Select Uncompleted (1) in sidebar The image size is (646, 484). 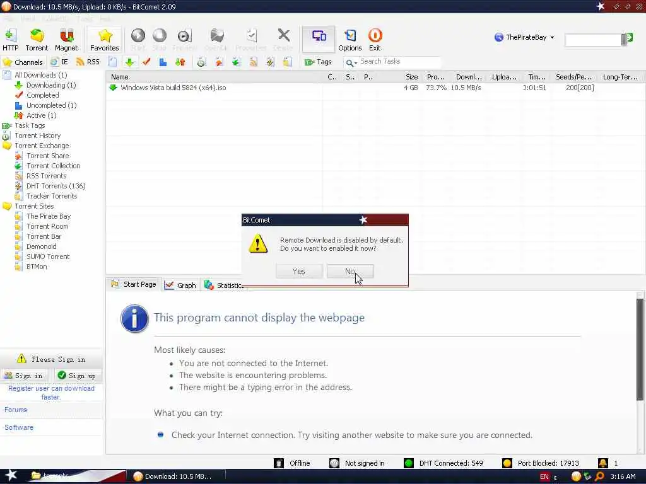pos(52,105)
